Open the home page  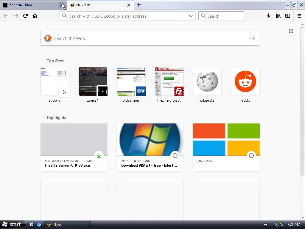point(35,16)
